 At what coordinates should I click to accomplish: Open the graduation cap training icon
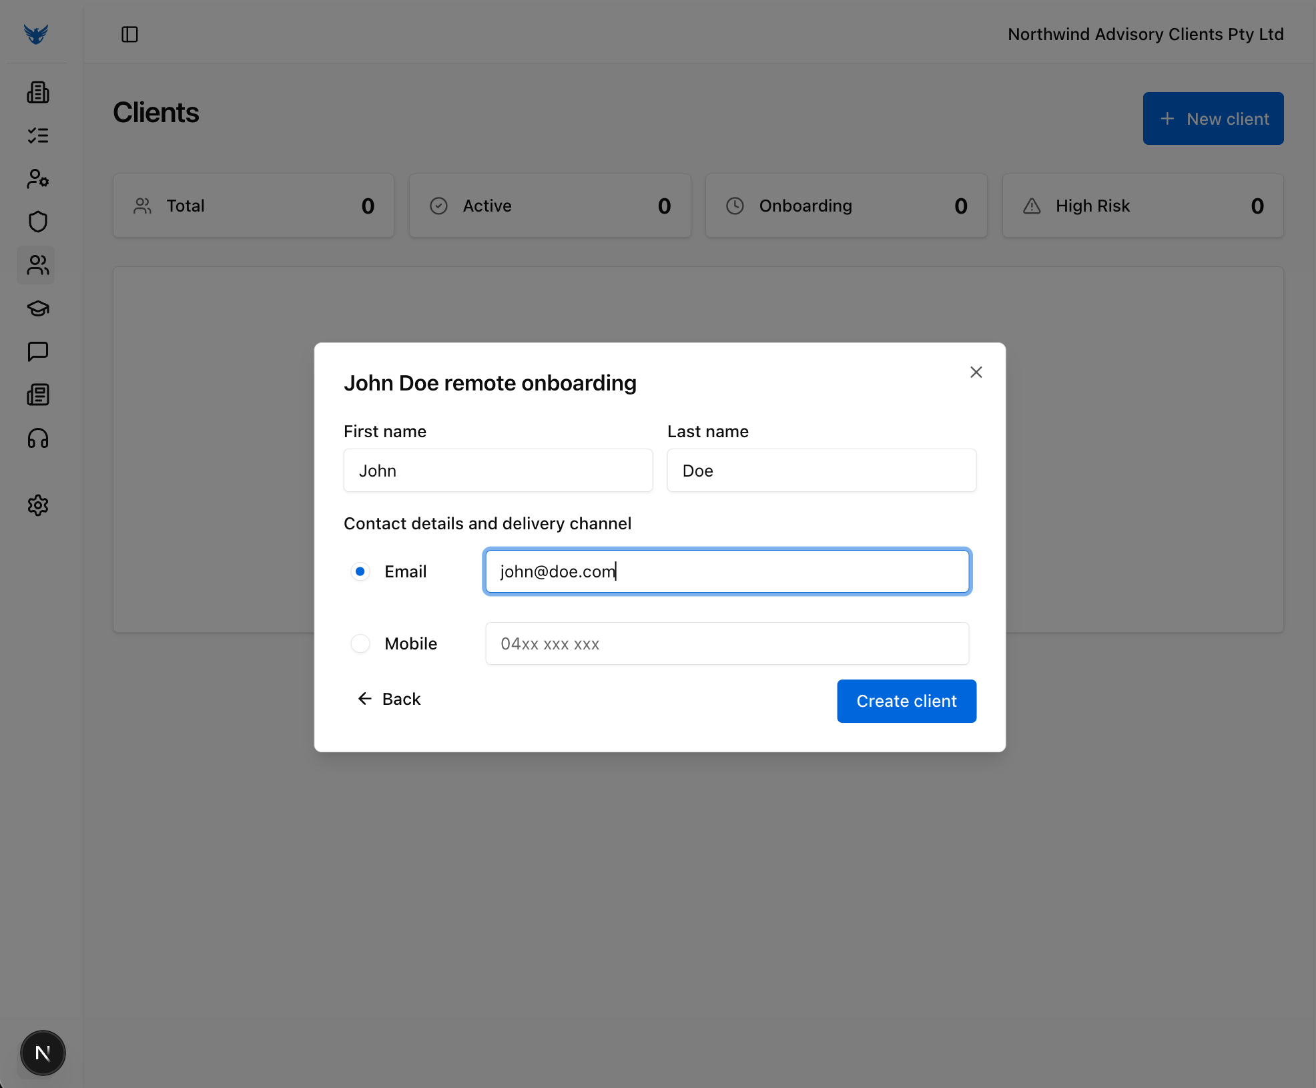coord(38,308)
